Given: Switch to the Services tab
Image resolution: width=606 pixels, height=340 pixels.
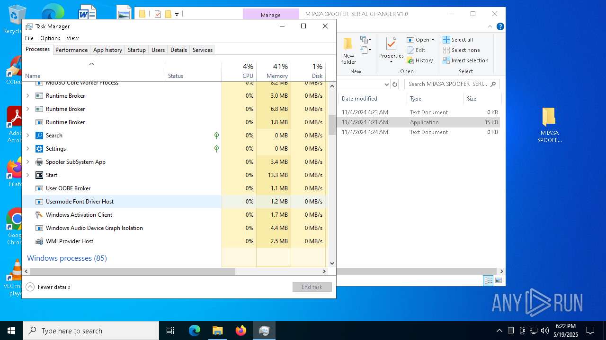Looking at the screenshot, I should coord(203,50).
